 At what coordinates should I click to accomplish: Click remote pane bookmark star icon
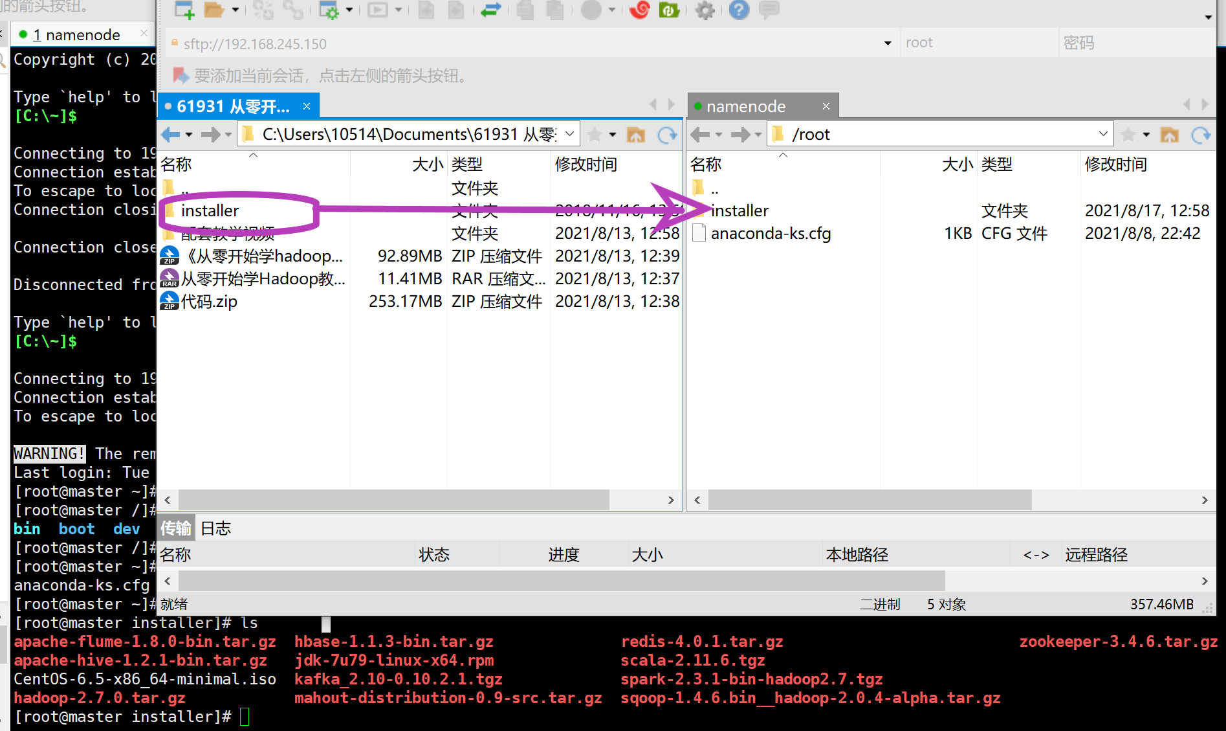click(1128, 135)
